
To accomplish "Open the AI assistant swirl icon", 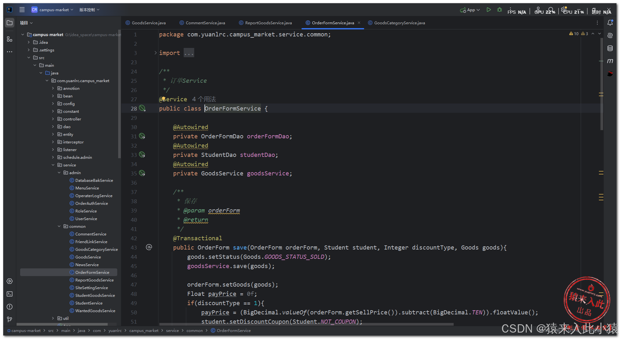I will pos(610,35).
